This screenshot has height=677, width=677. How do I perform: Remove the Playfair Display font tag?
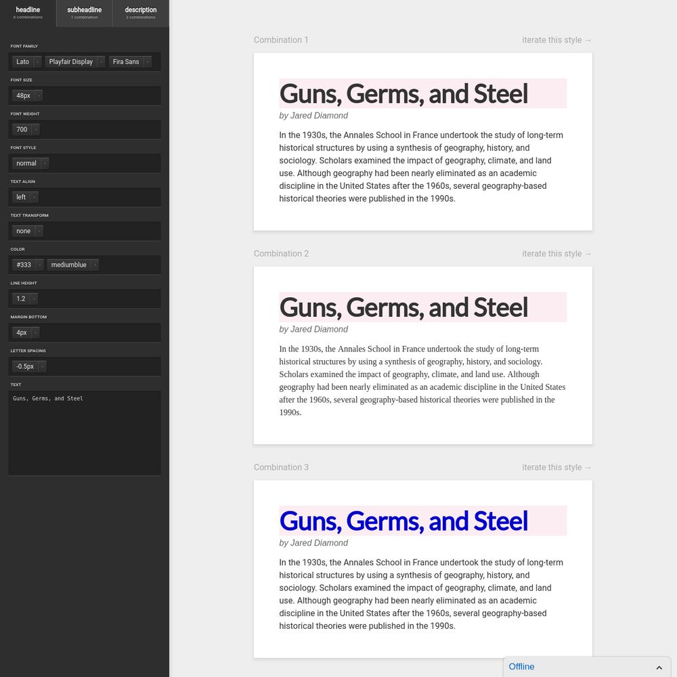click(x=101, y=62)
